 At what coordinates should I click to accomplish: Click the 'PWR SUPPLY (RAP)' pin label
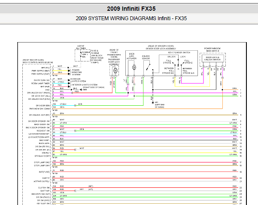coord(40,74)
